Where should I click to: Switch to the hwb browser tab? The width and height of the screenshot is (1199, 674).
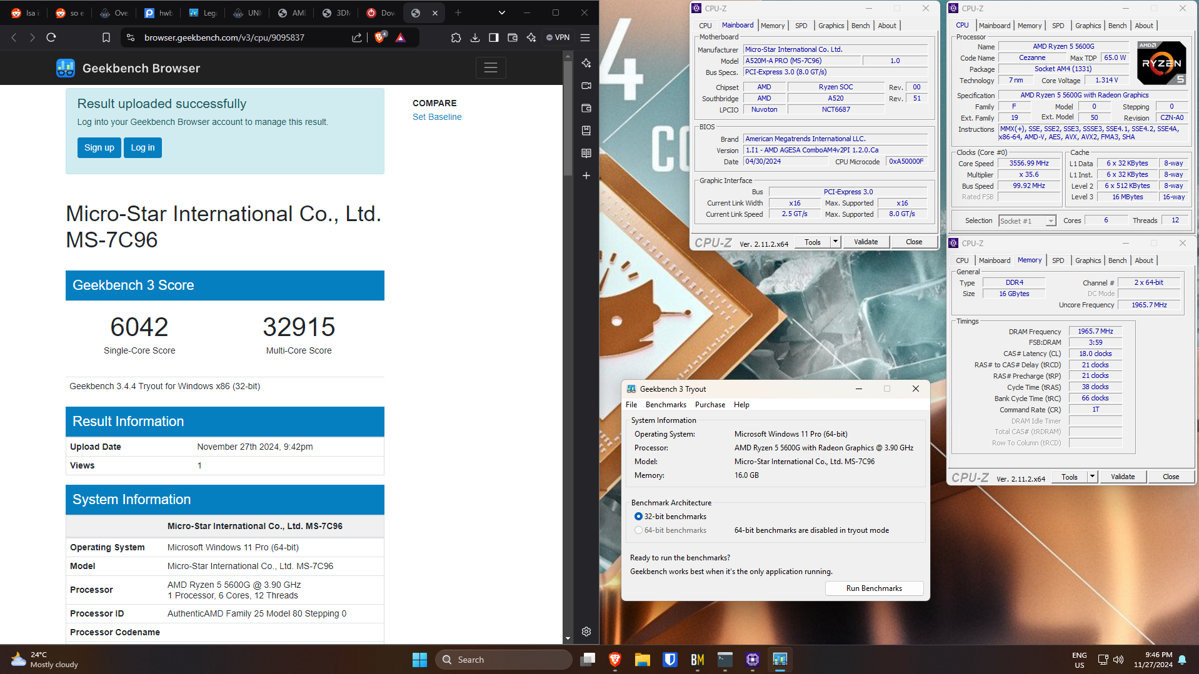click(x=159, y=12)
